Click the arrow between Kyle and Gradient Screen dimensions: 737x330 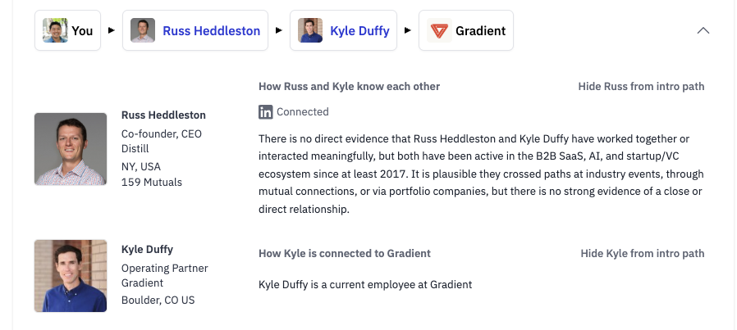pos(408,30)
